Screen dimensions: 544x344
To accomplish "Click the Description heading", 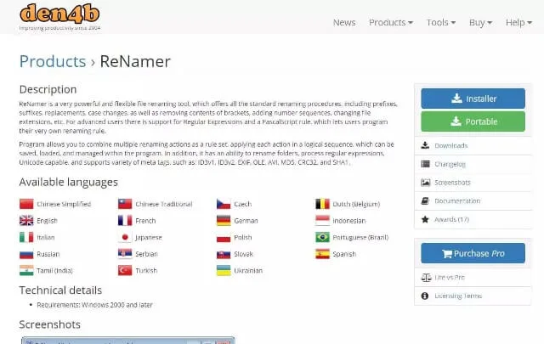I will coord(48,89).
